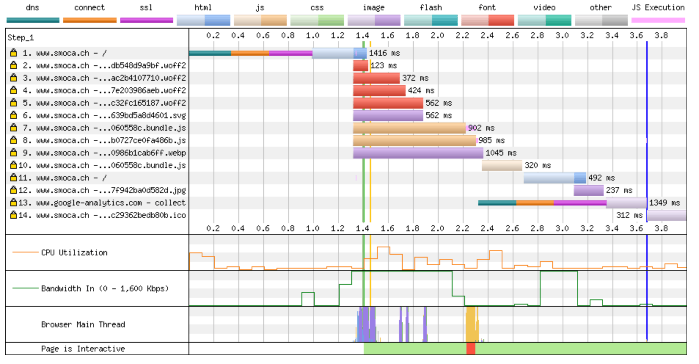
Task: Click the lock icon beside b0727ce0fa486b.js row
Action: coord(14,140)
